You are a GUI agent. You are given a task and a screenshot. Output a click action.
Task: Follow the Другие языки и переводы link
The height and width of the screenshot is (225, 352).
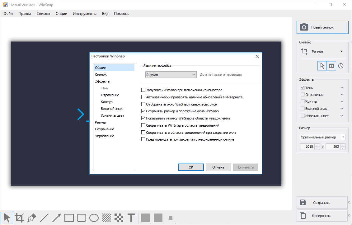221,74
